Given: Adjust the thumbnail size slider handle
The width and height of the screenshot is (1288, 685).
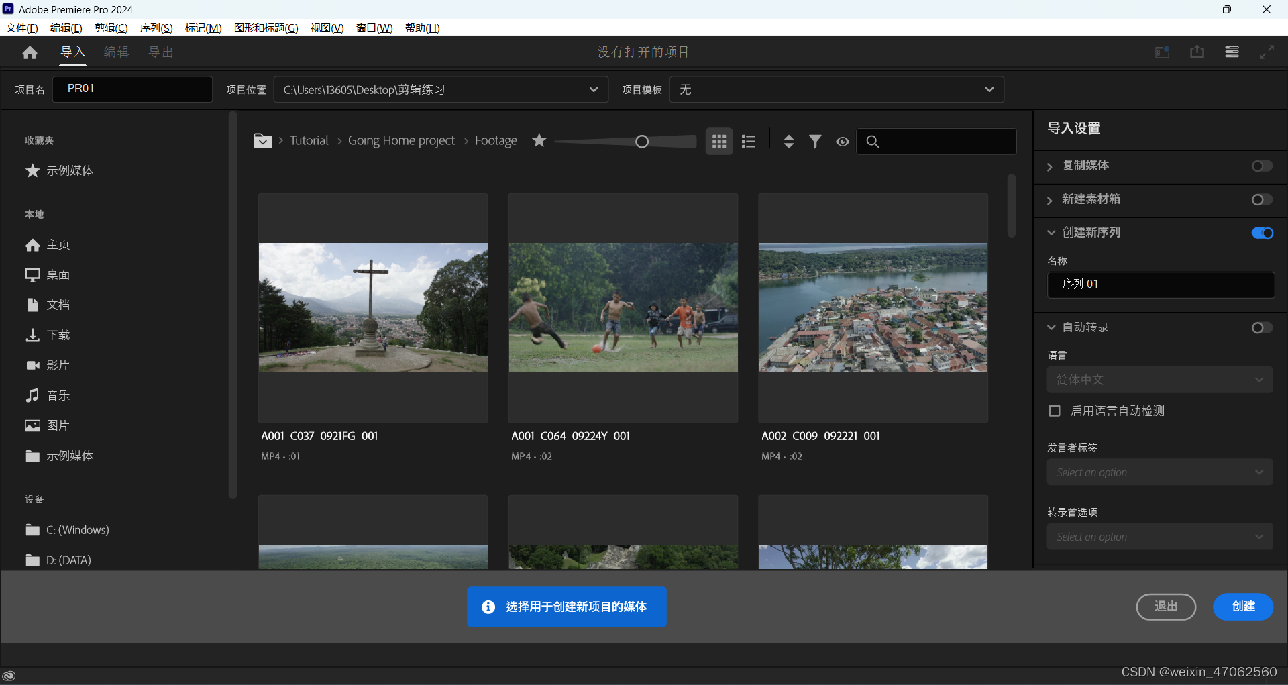Looking at the screenshot, I should 642,142.
